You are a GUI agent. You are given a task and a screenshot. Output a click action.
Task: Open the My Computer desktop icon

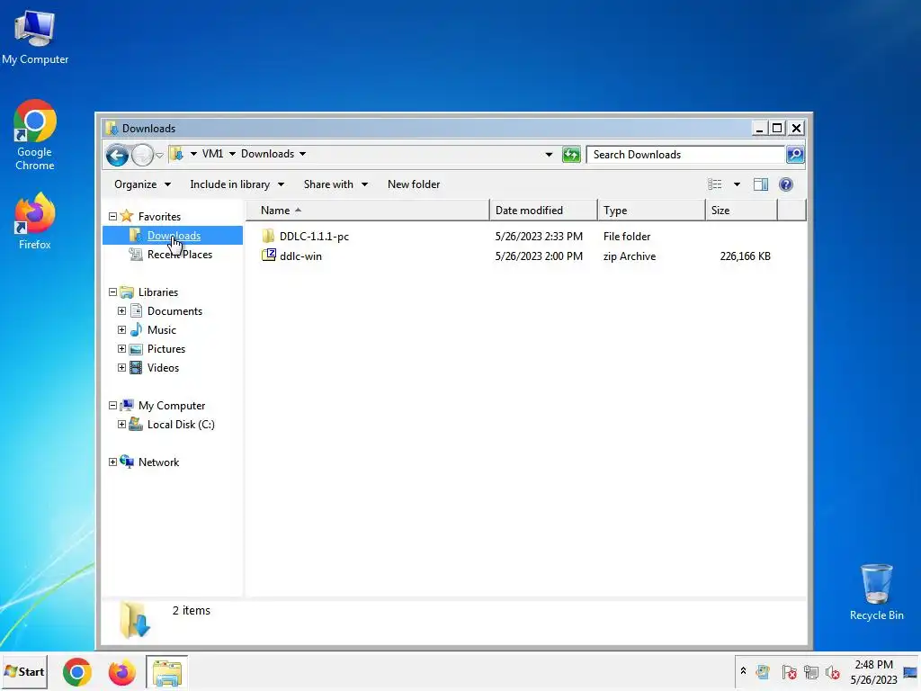pos(35,37)
